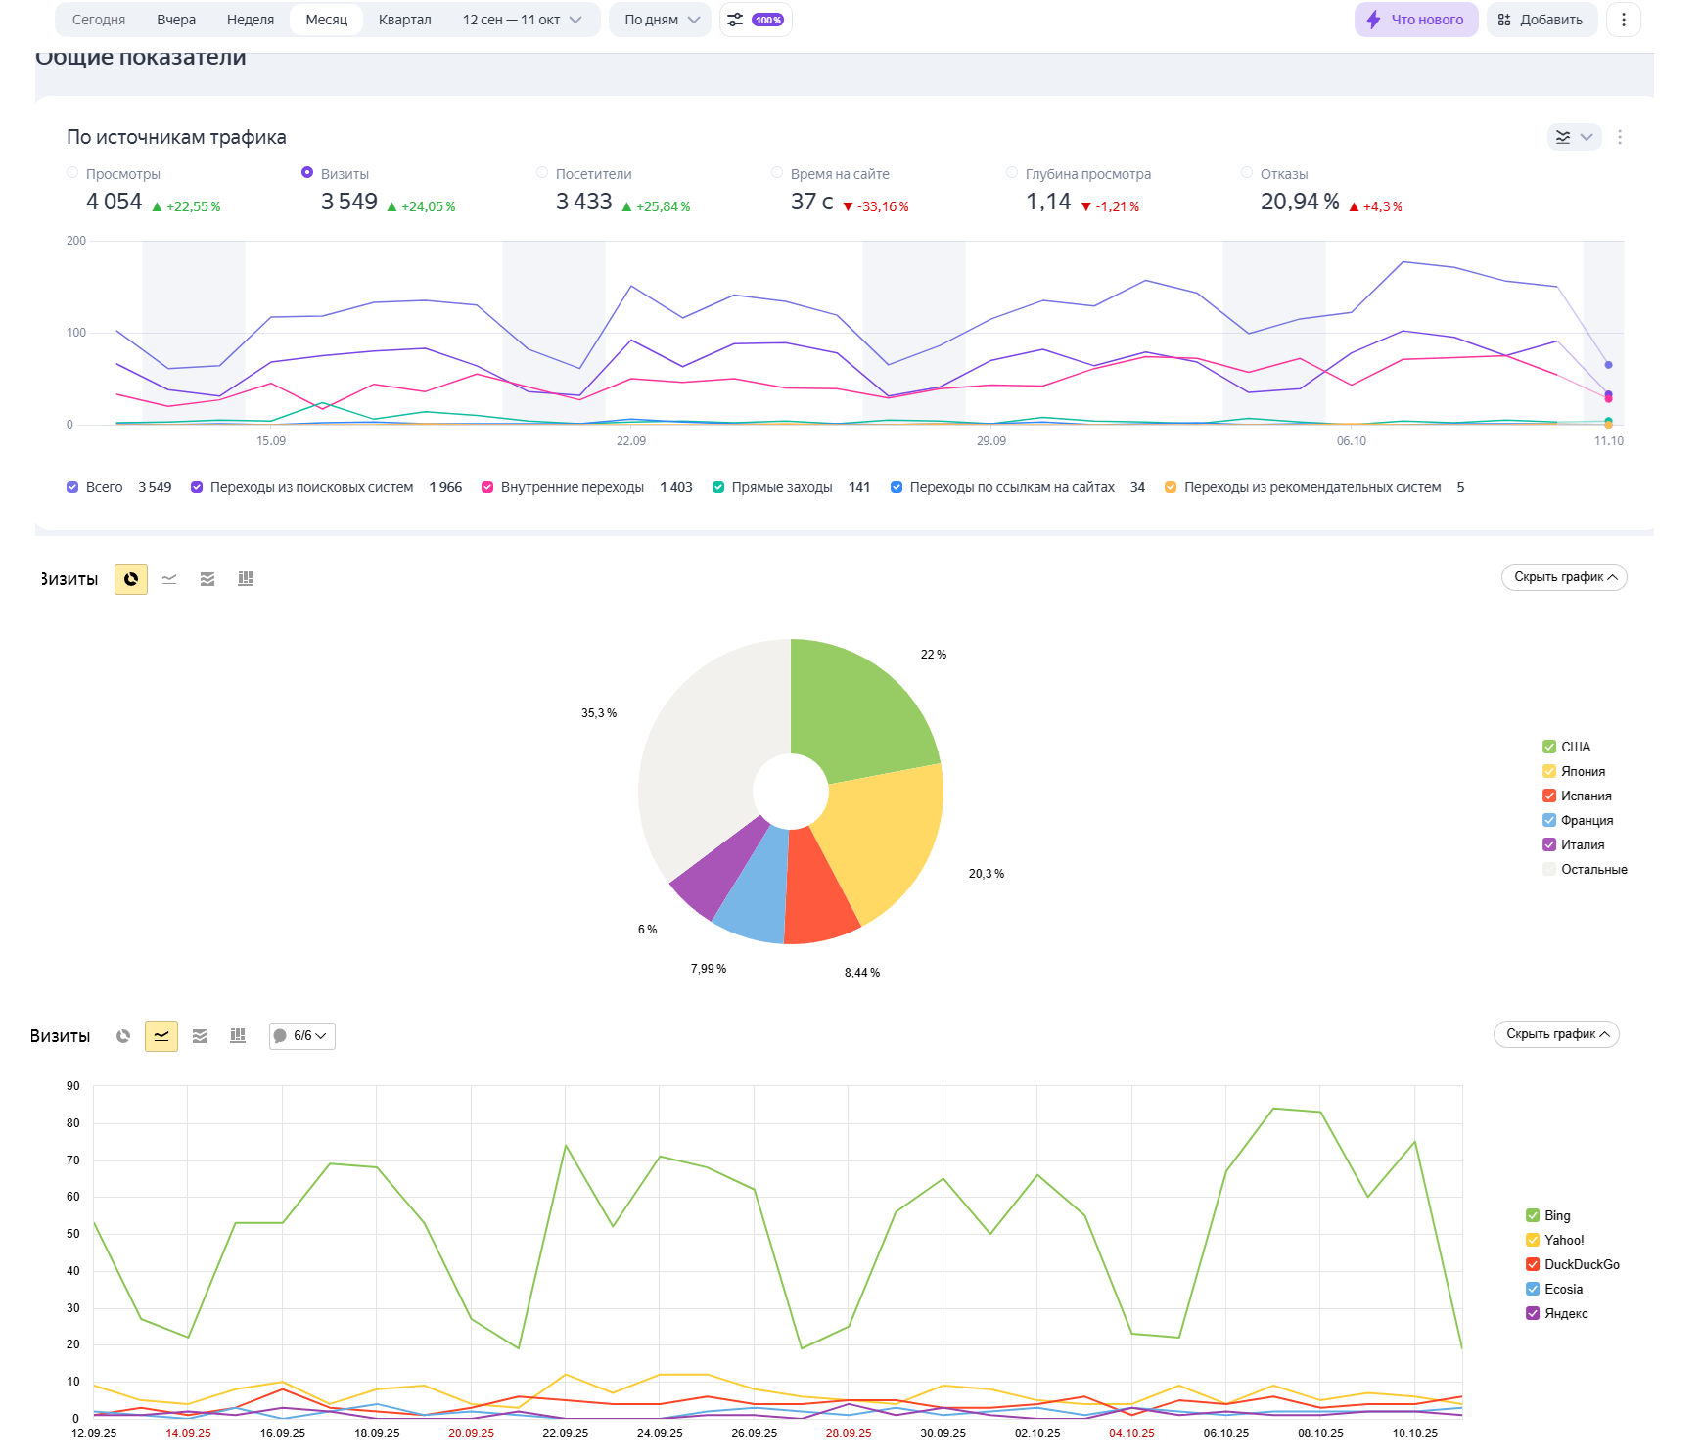This screenshot has height=1456, width=1702.
Task: Open the segment filter settings icon
Action: click(x=755, y=20)
